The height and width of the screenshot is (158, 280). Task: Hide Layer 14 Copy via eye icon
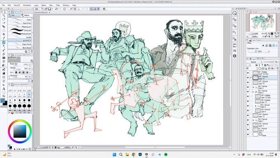click(248, 73)
